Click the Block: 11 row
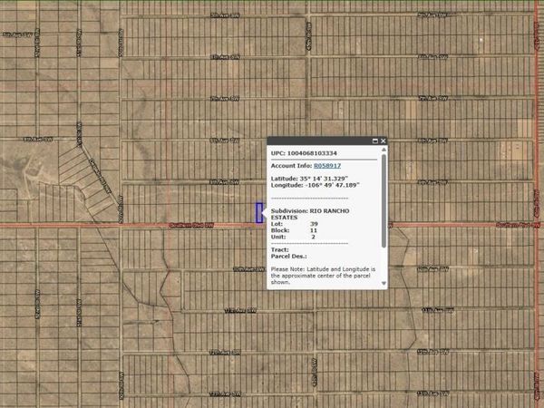 (294, 230)
